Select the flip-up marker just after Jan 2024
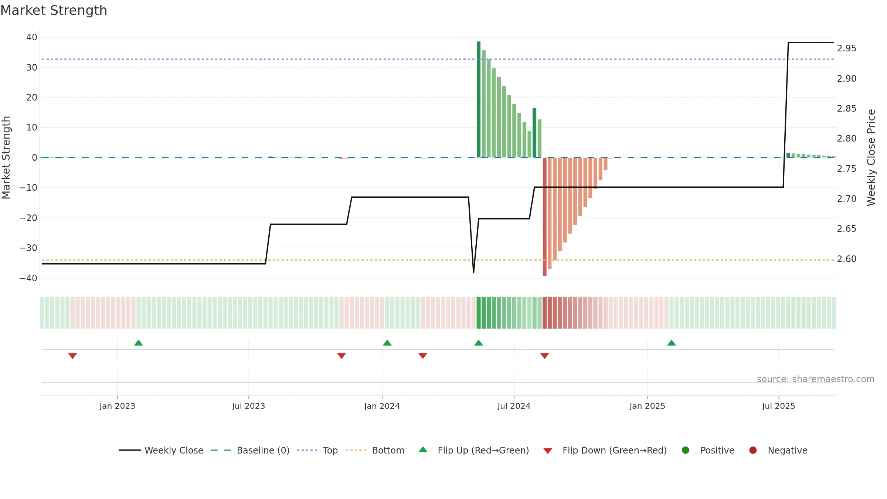This screenshot has height=499, width=887. pyautogui.click(x=387, y=343)
